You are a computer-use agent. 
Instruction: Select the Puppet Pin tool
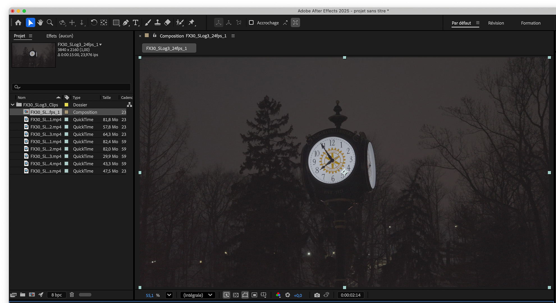[x=192, y=22]
